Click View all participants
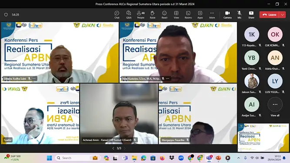The width and height of the screenshot is (290, 163). pyautogui.click(x=275, y=107)
